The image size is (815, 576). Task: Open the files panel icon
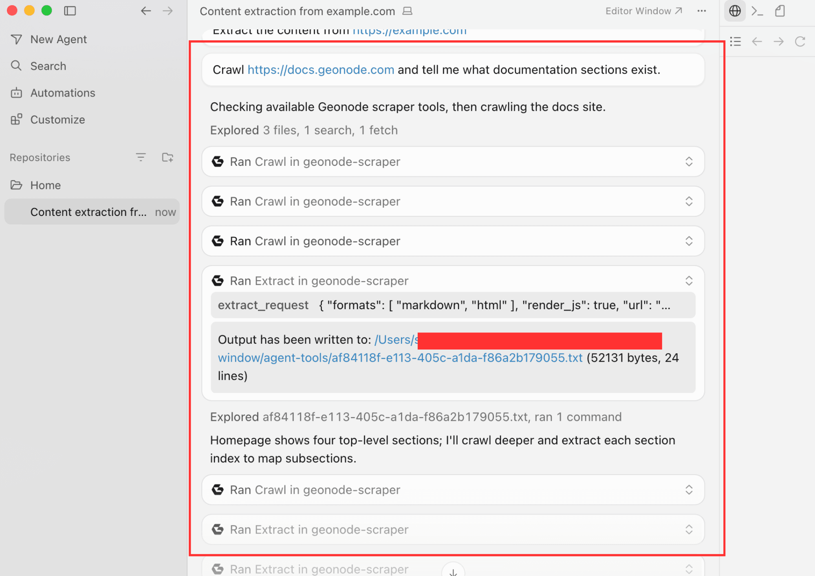click(780, 11)
